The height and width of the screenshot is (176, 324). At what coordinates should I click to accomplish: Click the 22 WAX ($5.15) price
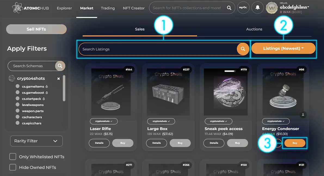(x=101, y=134)
